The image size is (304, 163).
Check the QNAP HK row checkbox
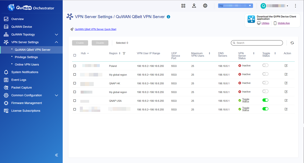[74, 83]
